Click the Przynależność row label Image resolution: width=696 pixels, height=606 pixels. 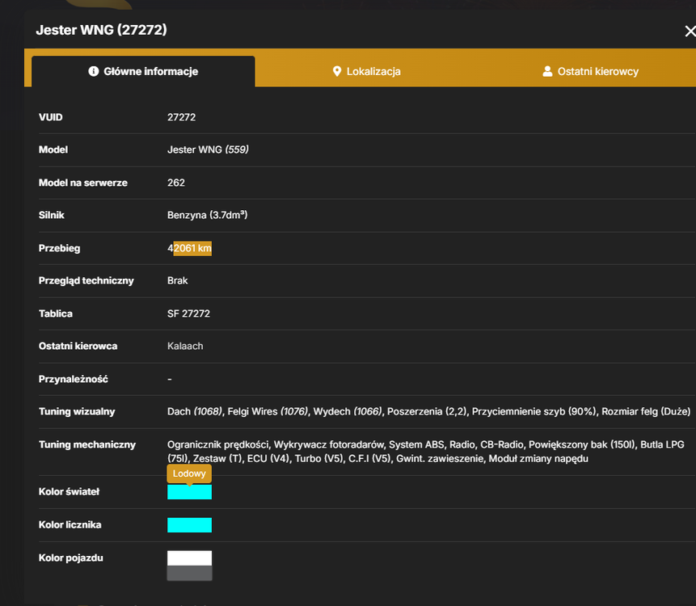[74, 379]
